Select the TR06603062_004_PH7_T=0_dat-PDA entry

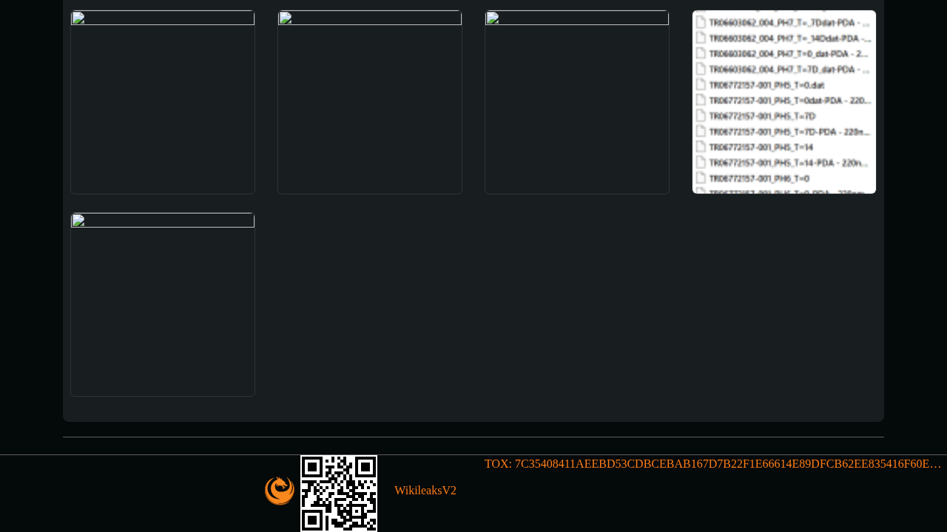click(x=789, y=54)
